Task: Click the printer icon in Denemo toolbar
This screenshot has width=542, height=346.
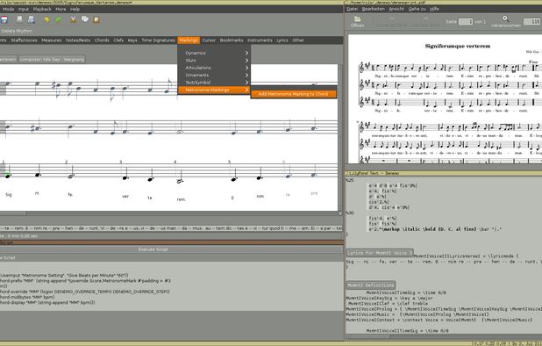Action: pos(19,19)
